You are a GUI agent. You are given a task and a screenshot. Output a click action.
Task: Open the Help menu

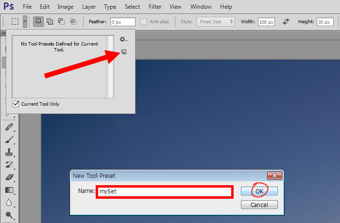coord(226,7)
